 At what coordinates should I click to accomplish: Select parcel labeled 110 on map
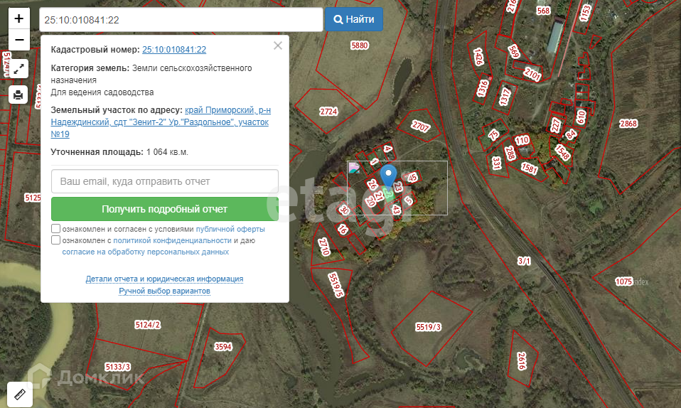point(522,140)
